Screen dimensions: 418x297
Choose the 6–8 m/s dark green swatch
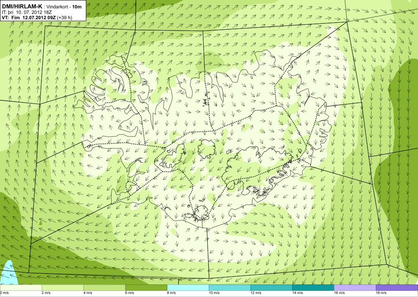pos(146,288)
